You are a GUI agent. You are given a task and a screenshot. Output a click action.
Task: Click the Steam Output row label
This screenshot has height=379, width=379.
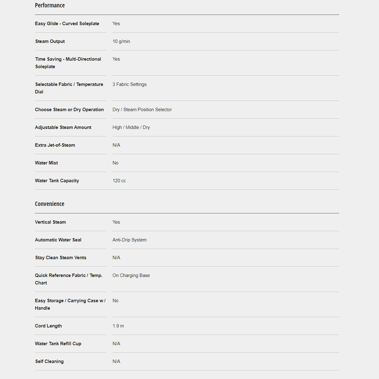[50, 41]
